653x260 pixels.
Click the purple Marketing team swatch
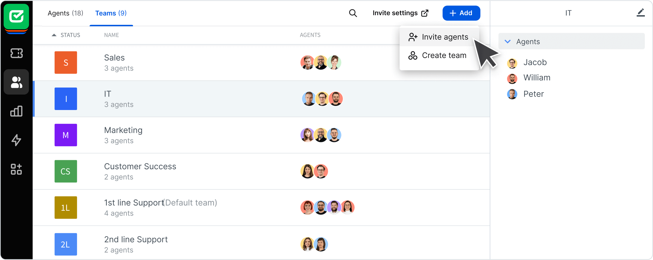click(66, 135)
